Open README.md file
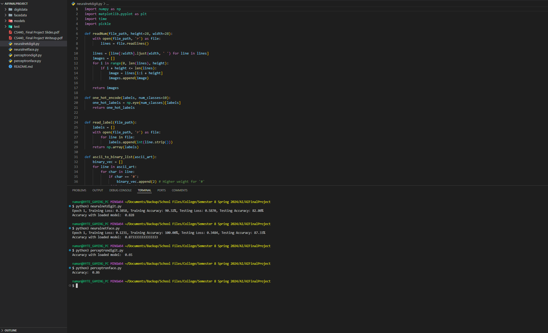The height and width of the screenshot is (333, 548). tap(23, 66)
